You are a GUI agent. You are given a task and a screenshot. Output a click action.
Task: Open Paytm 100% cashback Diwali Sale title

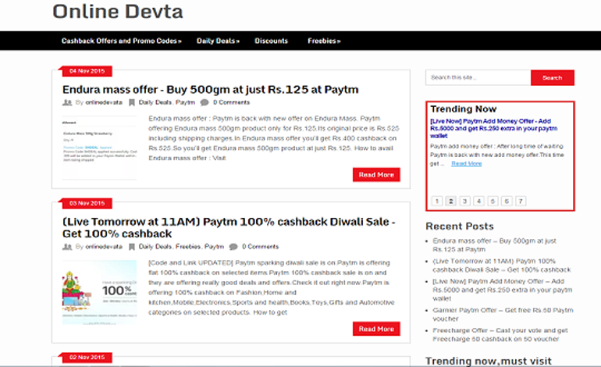coord(229,227)
